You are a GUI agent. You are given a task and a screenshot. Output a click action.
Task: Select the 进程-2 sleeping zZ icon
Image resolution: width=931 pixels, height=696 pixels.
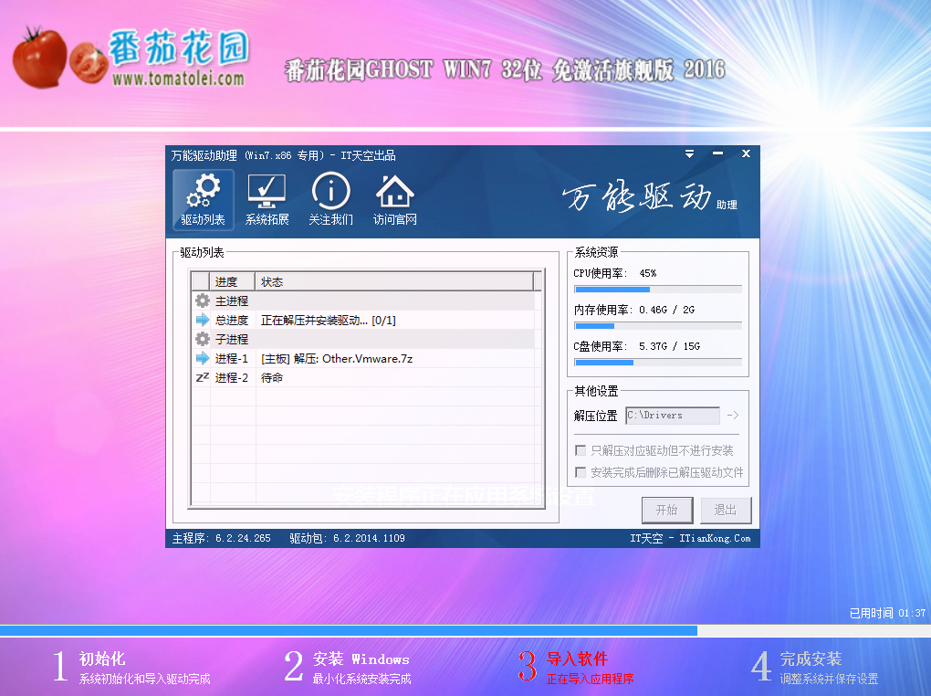click(203, 377)
